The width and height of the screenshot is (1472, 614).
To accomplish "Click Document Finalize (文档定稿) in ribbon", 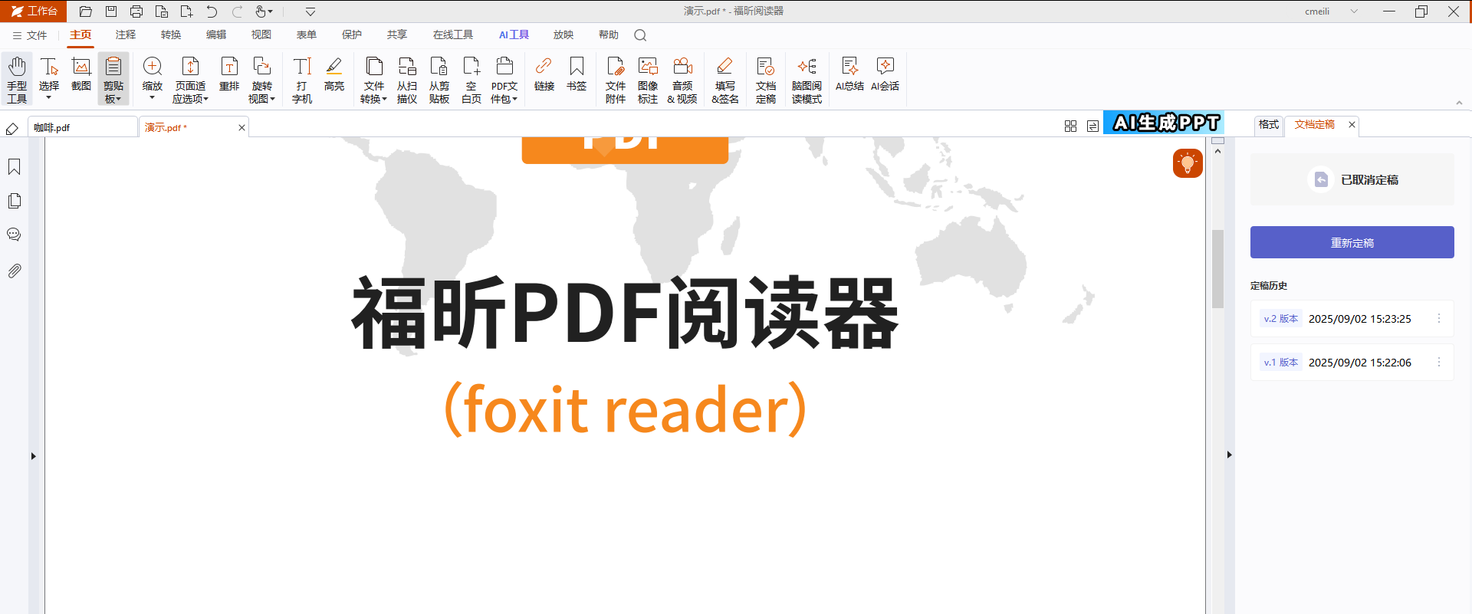I will point(766,79).
